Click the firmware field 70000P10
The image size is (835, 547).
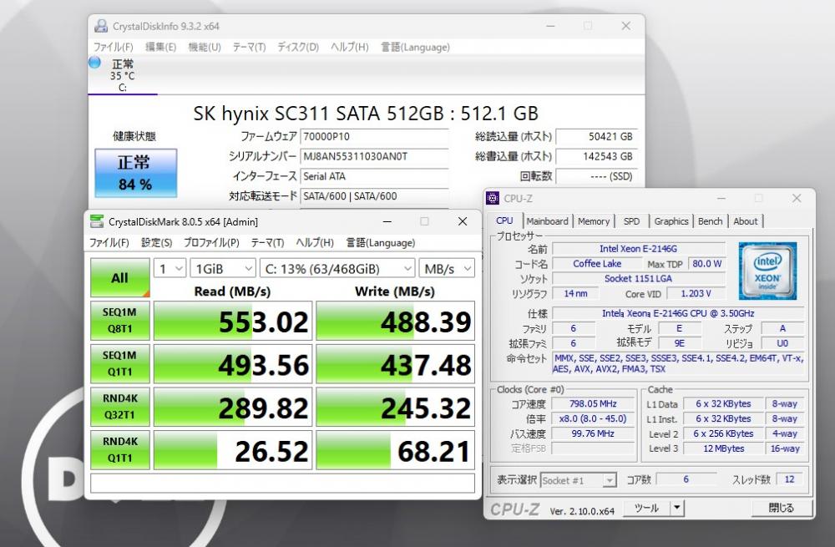(x=374, y=136)
